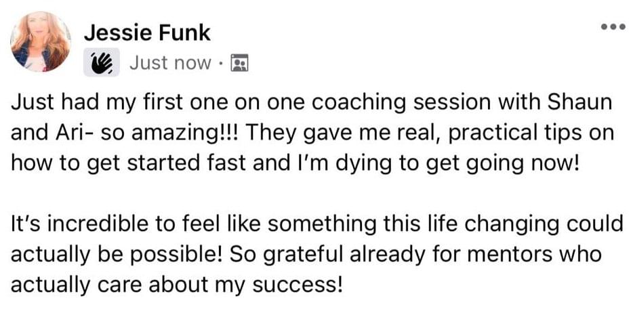
Task: Open the three-dot post options menu
Action: (613, 27)
